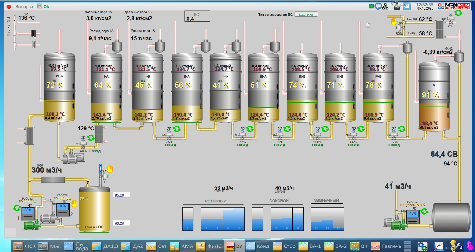Open trend chart icon in bottom bar

(x=439, y=246)
